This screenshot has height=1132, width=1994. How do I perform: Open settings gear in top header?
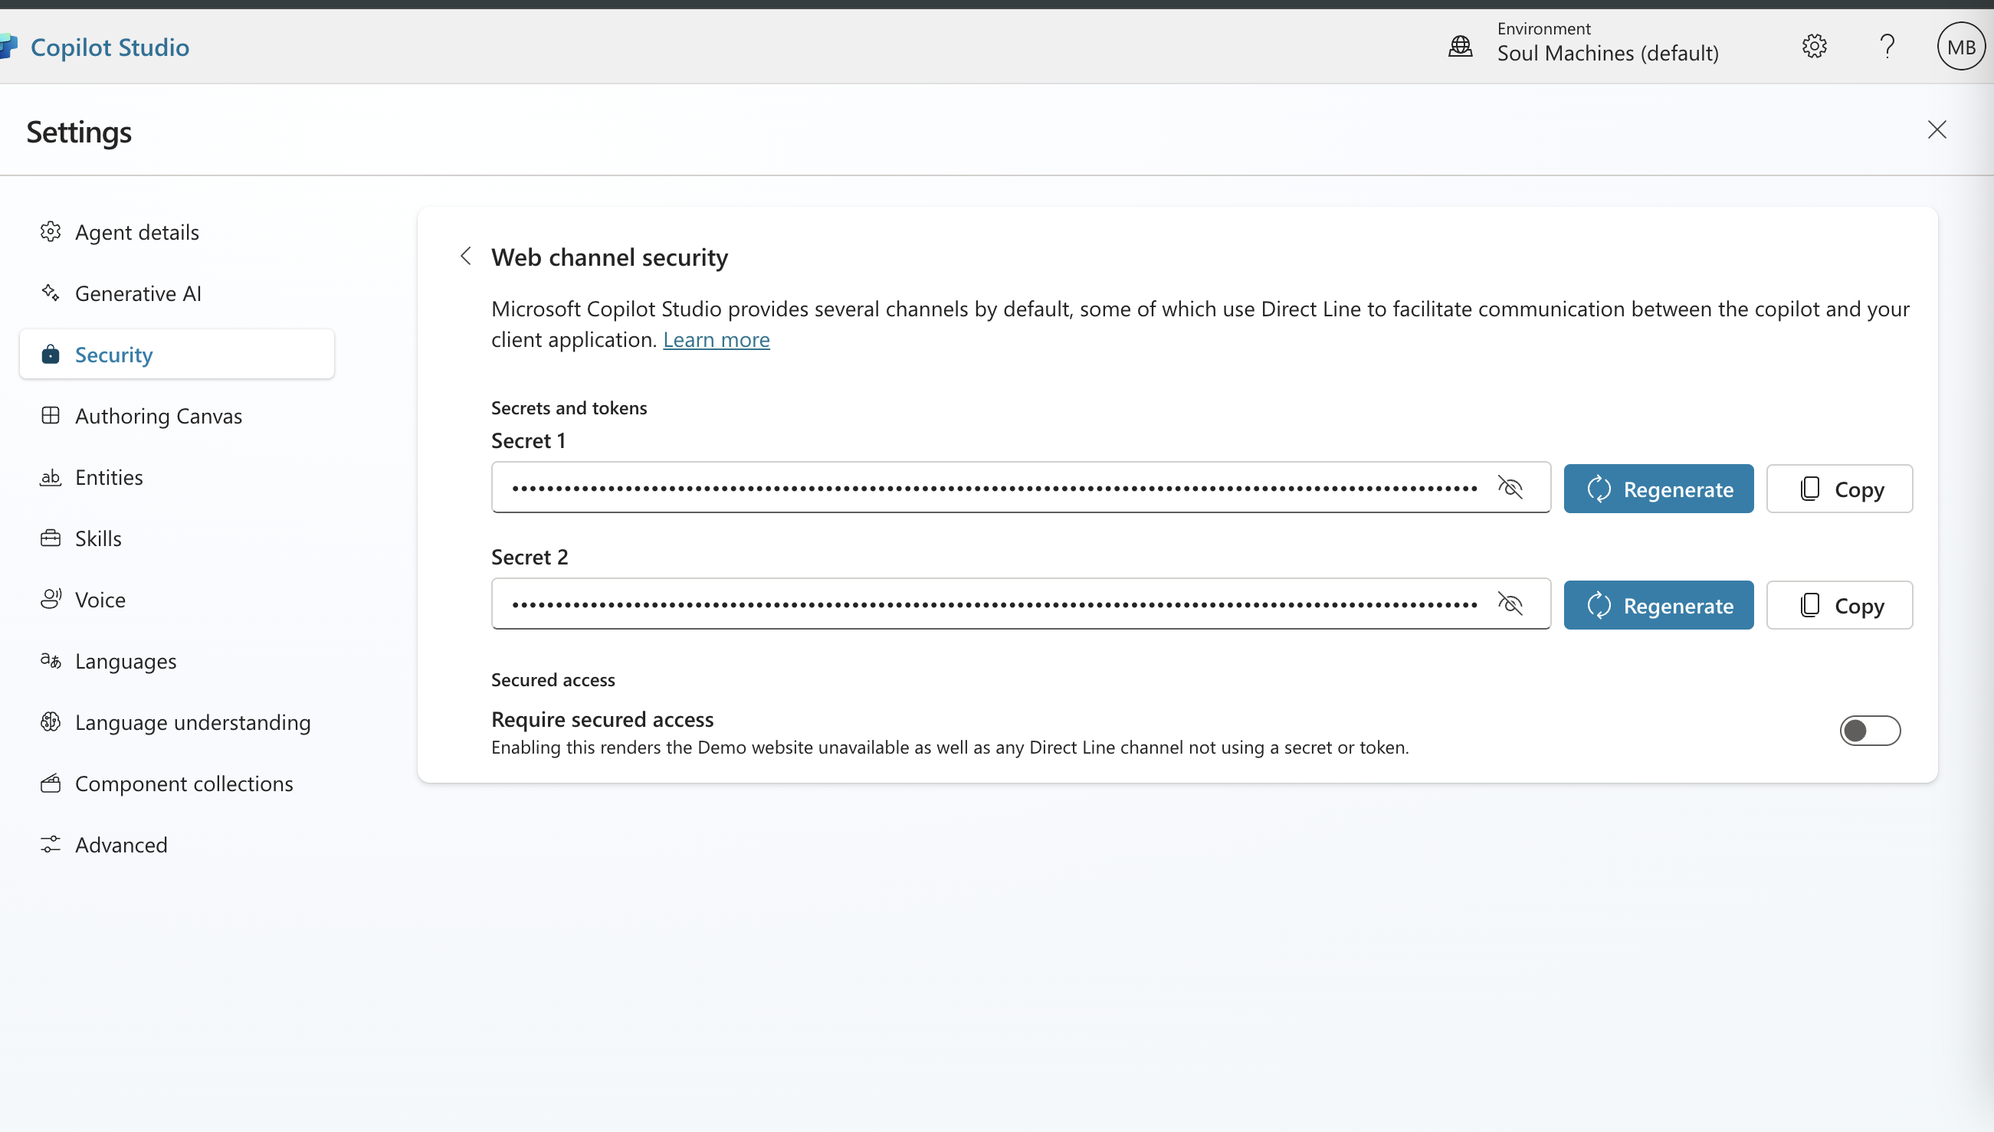click(1814, 47)
